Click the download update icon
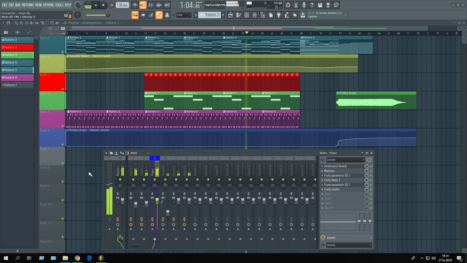467x263 pixels. [303, 15]
